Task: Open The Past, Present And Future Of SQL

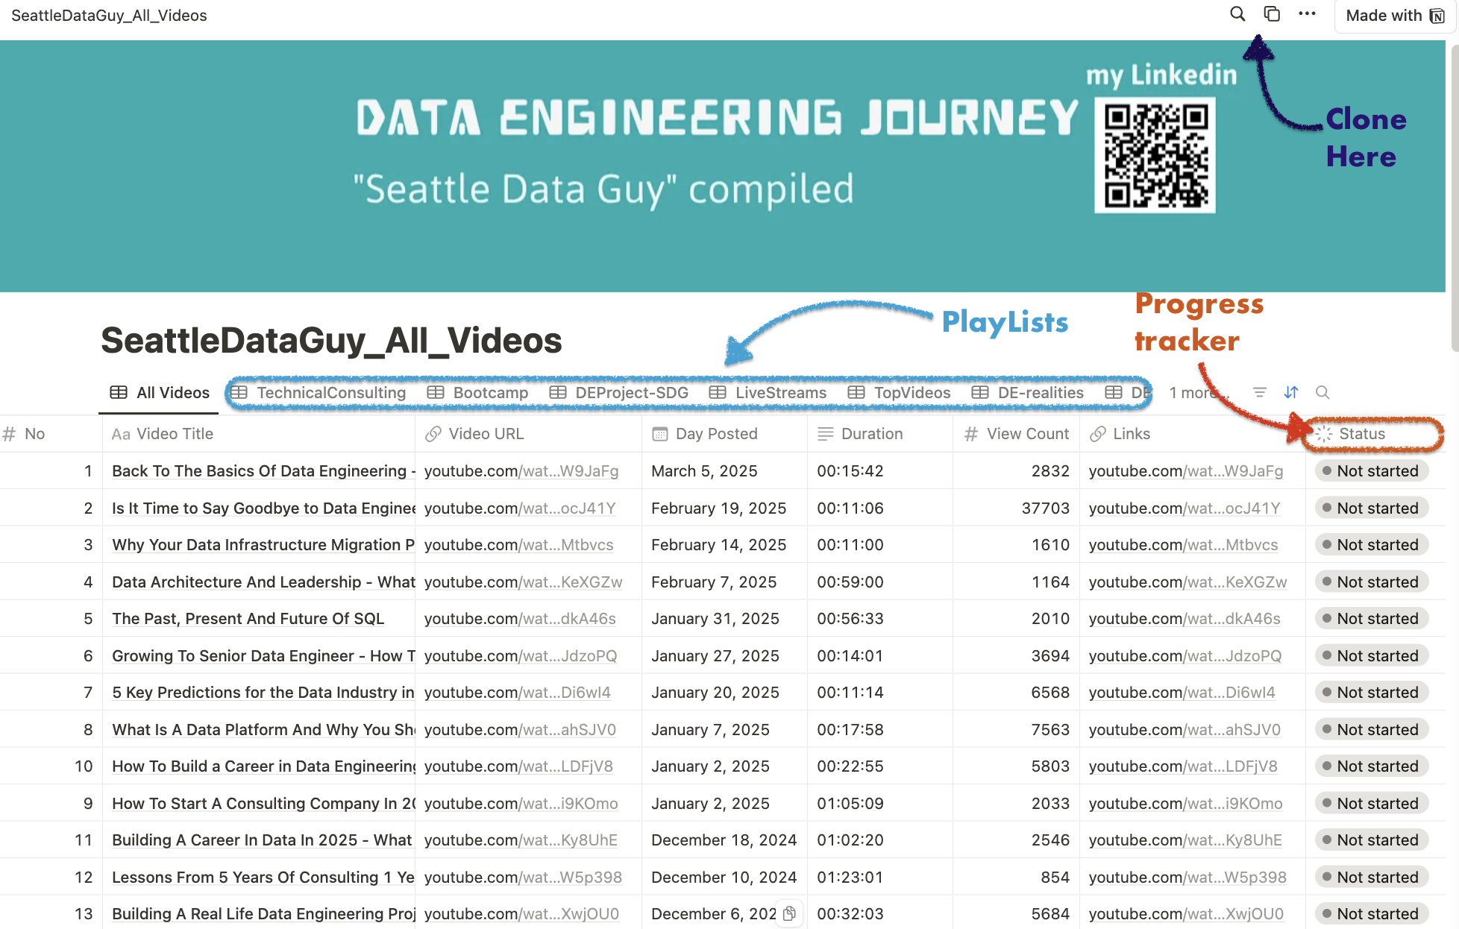Action: (x=248, y=619)
